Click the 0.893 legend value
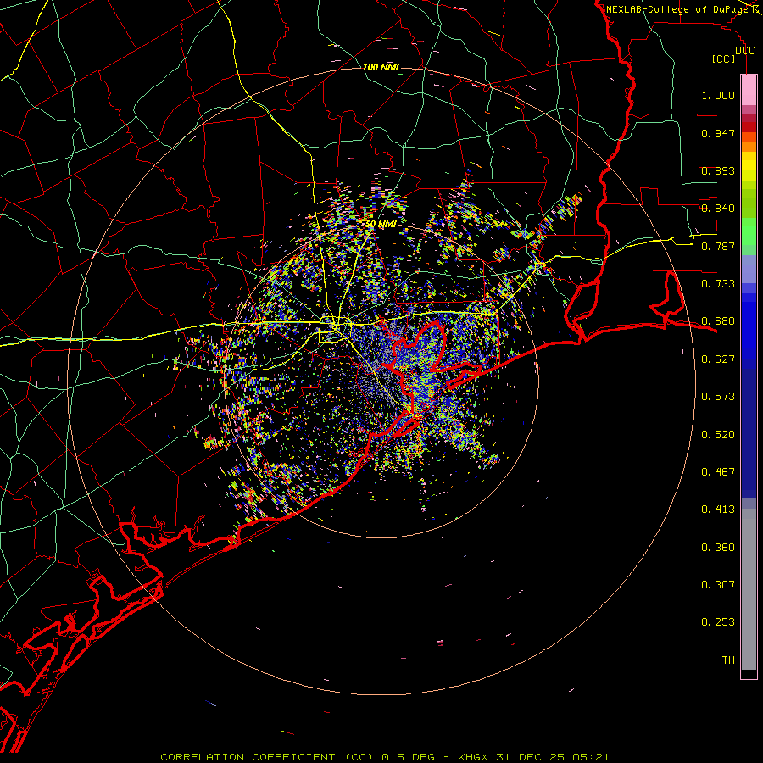Image resolution: width=763 pixels, height=763 pixels. point(718,170)
